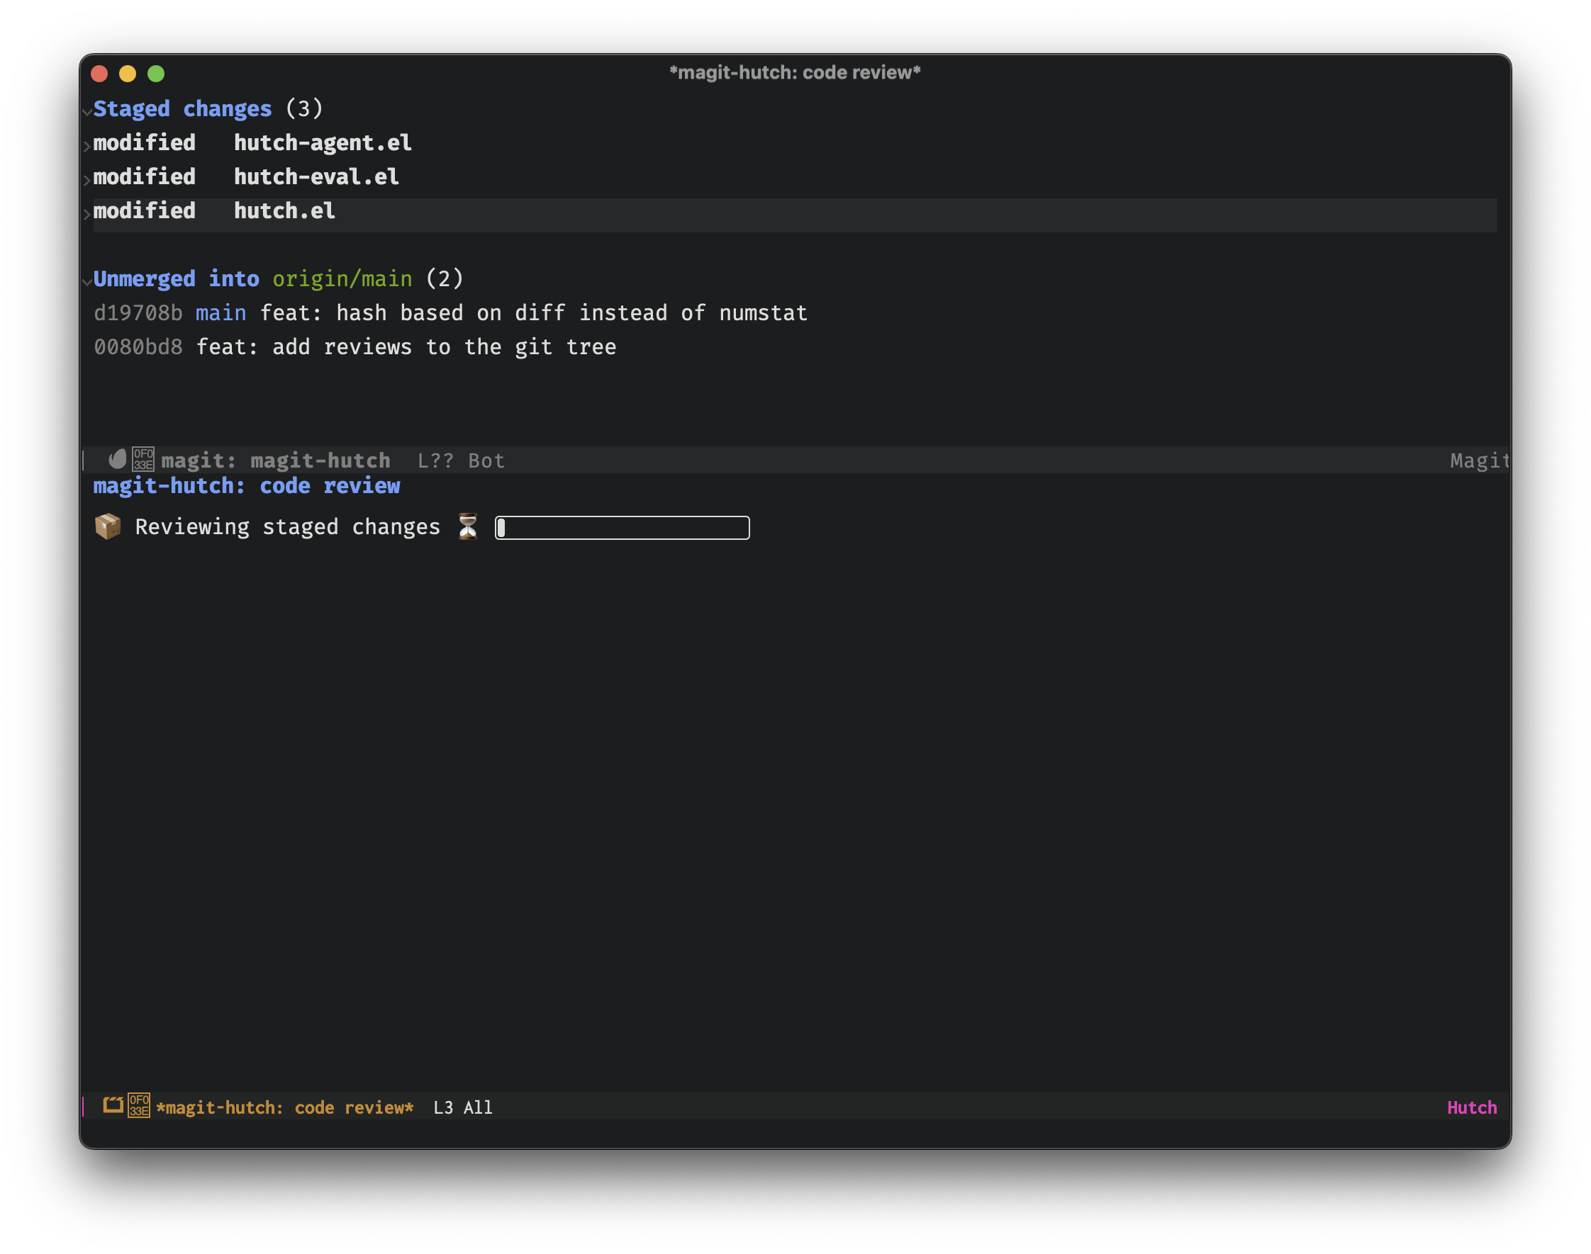This screenshot has width=1591, height=1254.
Task: Click buffer name 'magit: magit-hutch' in mode line
Action: [277, 461]
